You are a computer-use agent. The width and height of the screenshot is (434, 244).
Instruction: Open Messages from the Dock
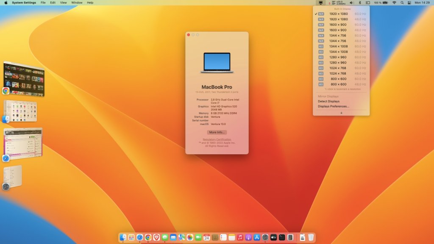[165, 237]
